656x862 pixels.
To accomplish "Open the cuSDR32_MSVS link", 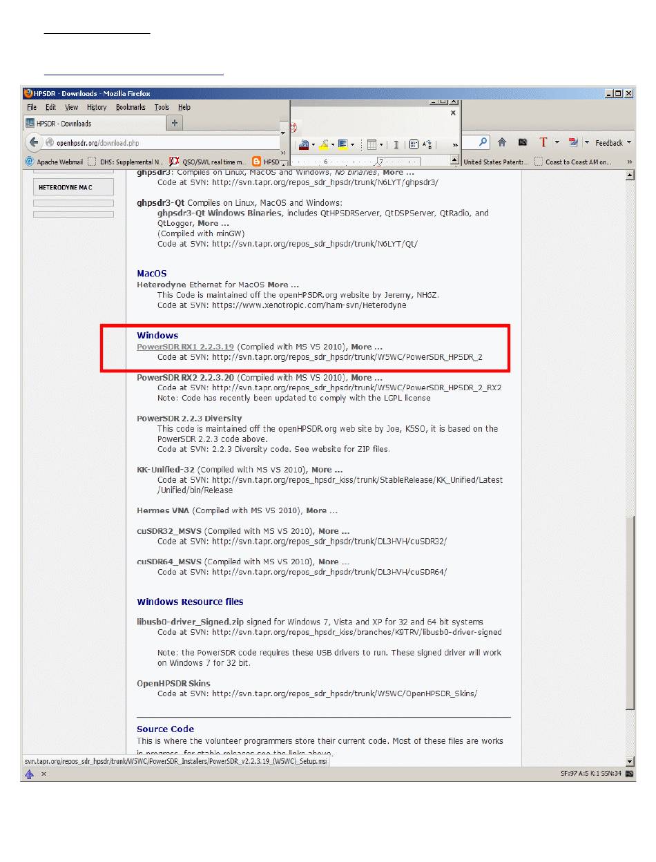I will [169, 531].
